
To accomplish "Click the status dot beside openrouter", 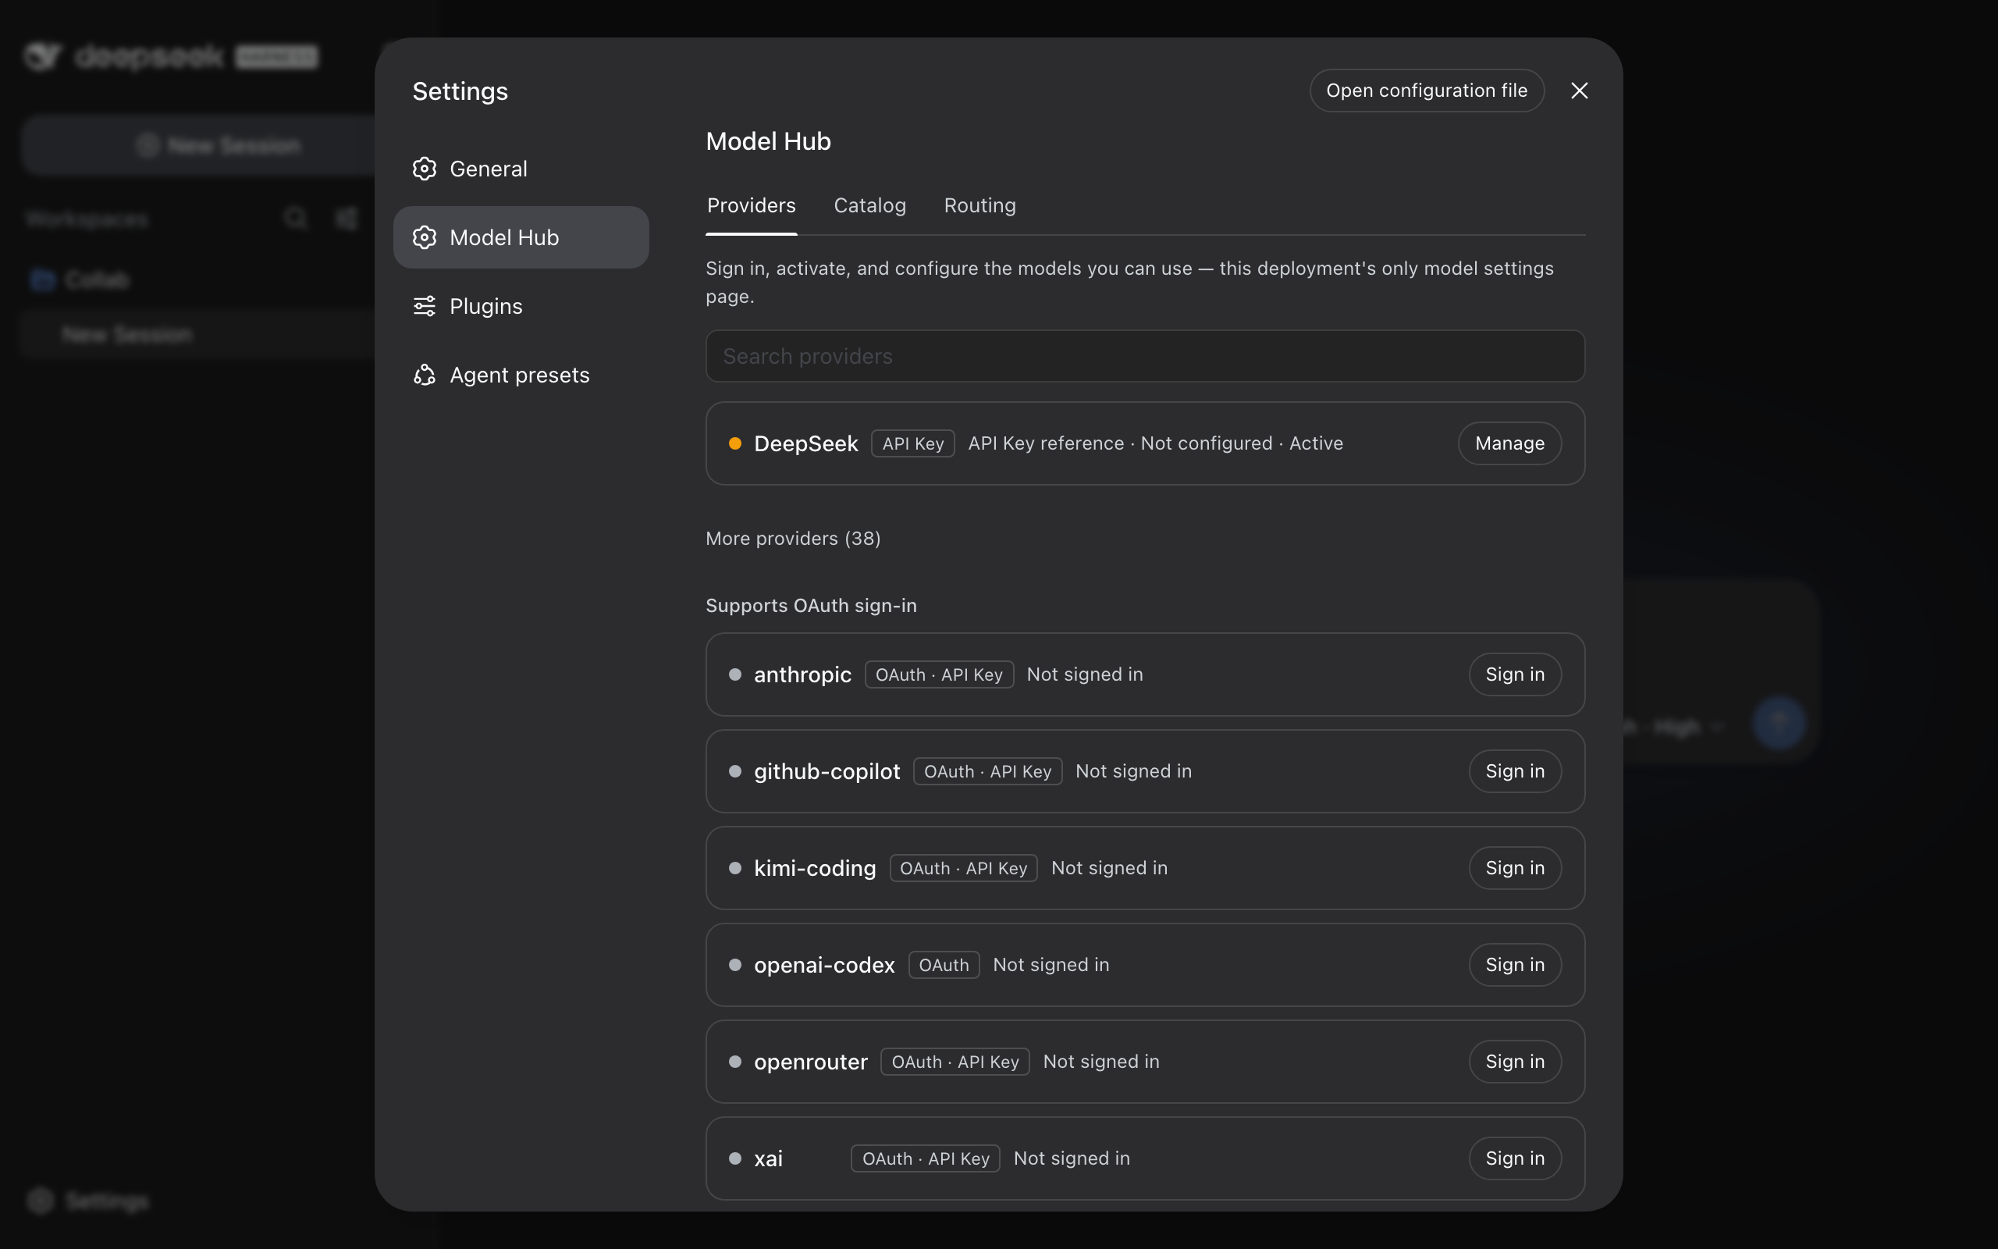I will (734, 1062).
